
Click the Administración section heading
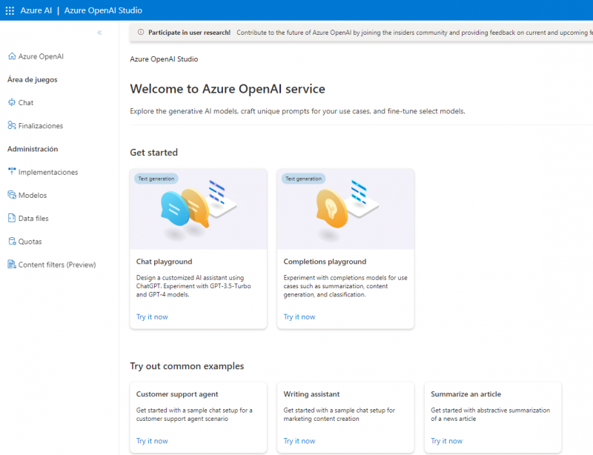(33, 149)
